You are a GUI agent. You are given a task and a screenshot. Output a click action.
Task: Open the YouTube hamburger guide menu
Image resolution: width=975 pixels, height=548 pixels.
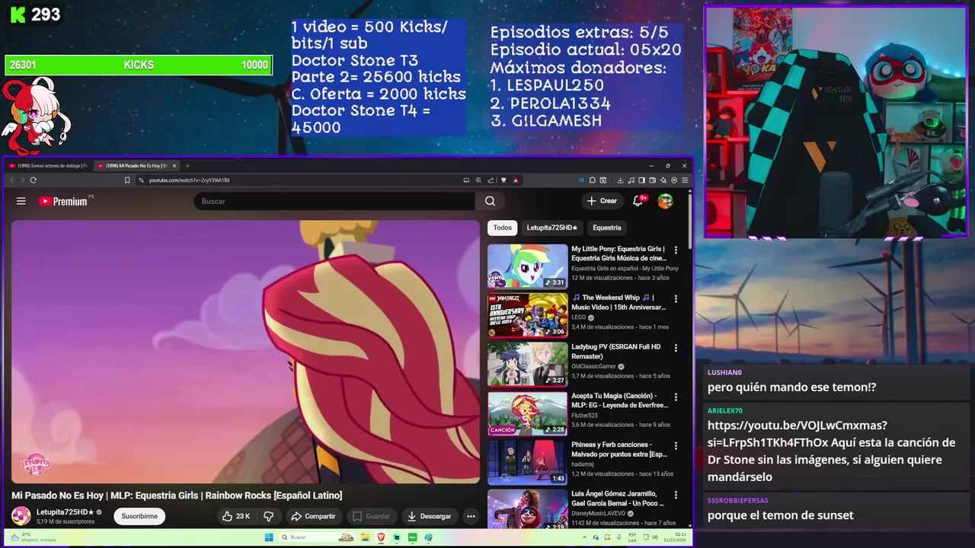(x=21, y=201)
